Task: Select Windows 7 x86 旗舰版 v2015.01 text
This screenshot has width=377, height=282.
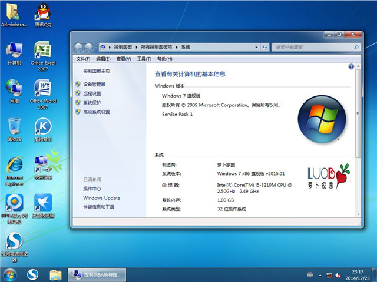Action: point(251,174)
